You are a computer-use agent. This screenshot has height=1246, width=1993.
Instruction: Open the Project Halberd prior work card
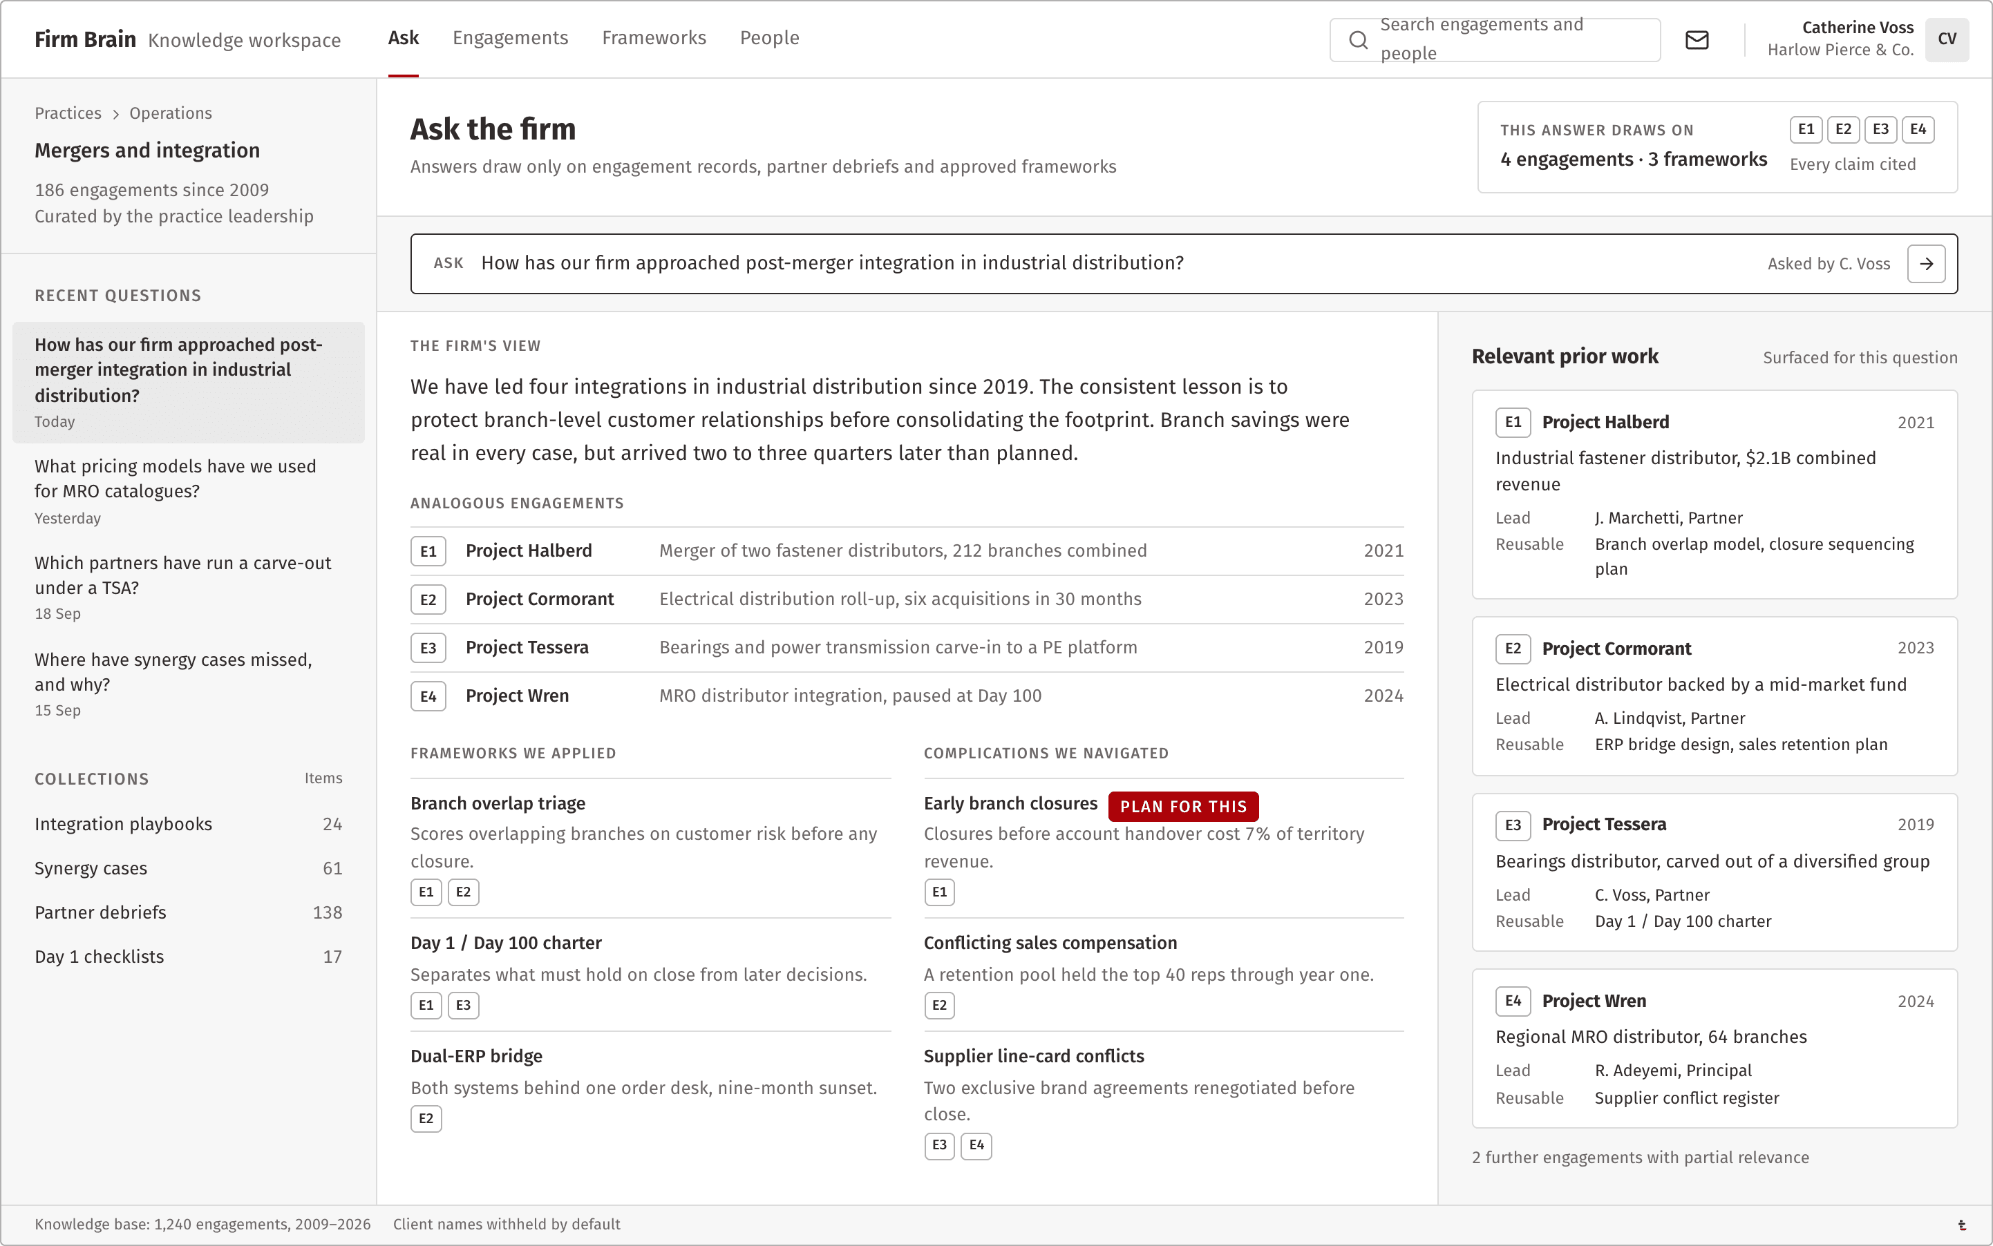1715,495
